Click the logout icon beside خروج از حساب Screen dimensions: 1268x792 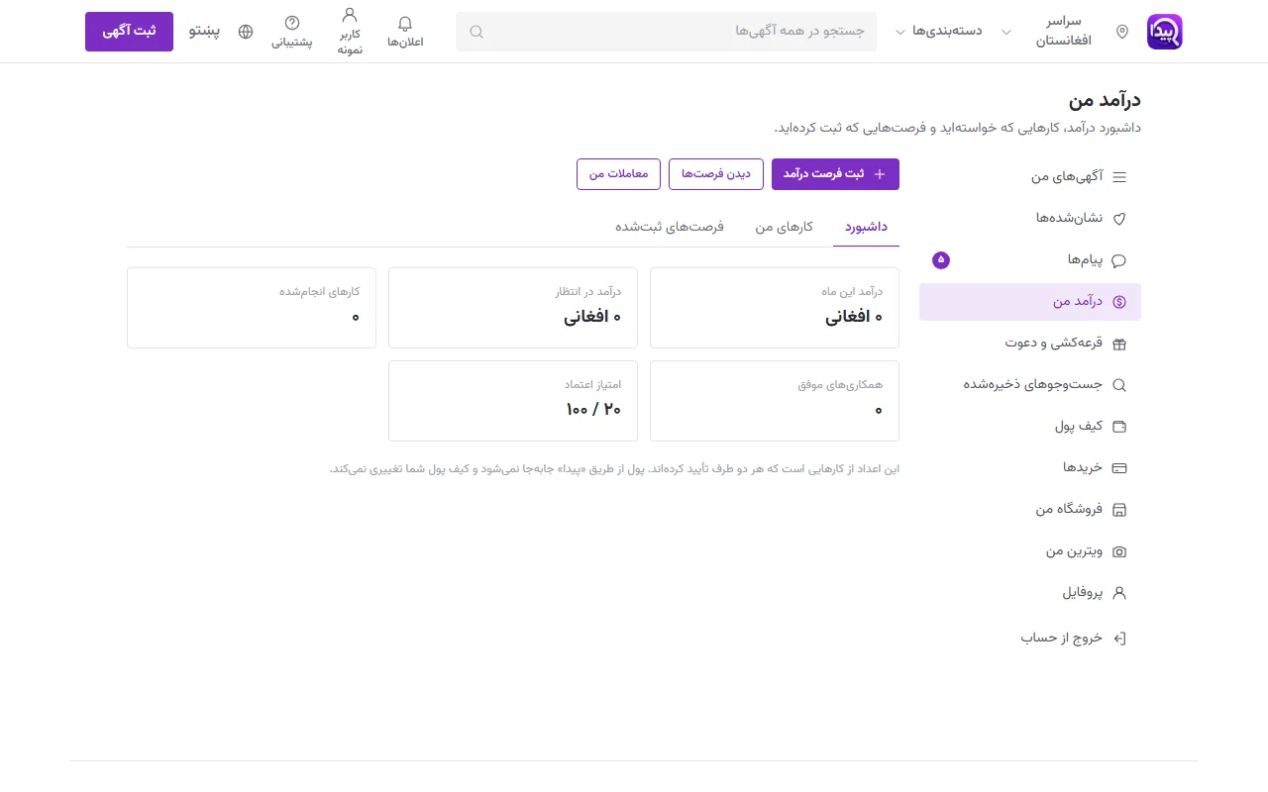[1119, 639]
